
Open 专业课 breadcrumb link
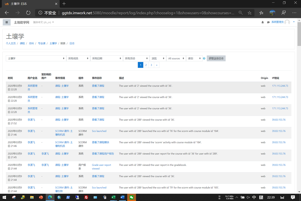coord(42,43)
